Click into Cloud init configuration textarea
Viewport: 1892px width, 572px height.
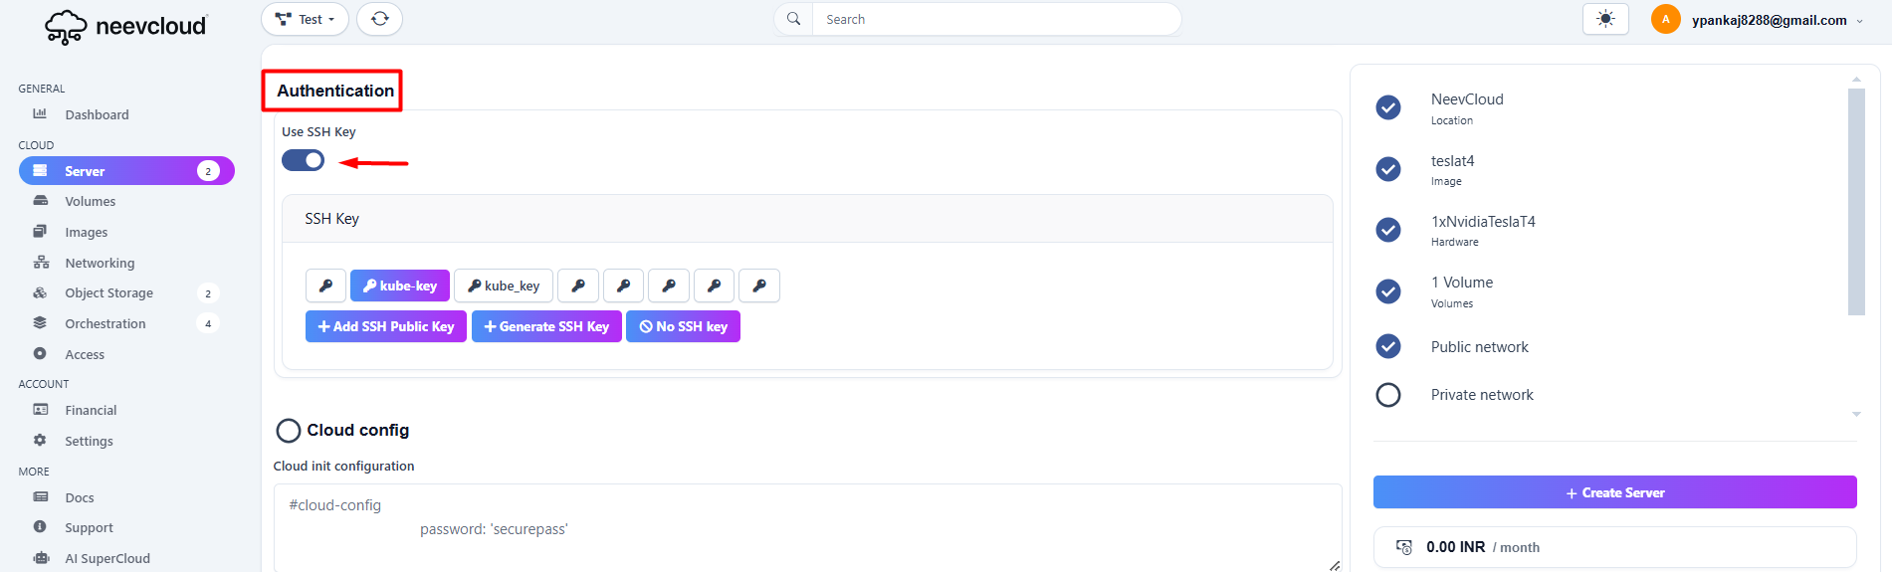(x=806, y=527)
